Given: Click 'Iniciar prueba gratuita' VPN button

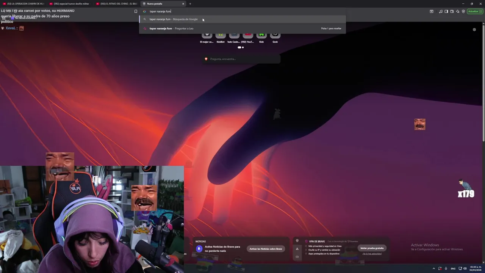Looking at the screenshot, I should tap(372, 248).
